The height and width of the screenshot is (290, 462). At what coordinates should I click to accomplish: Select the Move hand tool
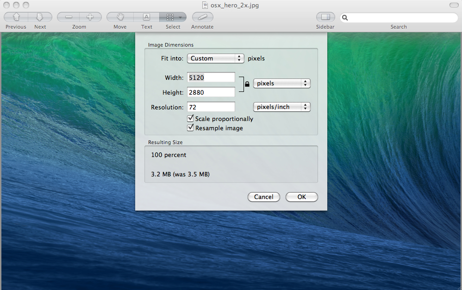pyautogui.click(x=120, y=17)
